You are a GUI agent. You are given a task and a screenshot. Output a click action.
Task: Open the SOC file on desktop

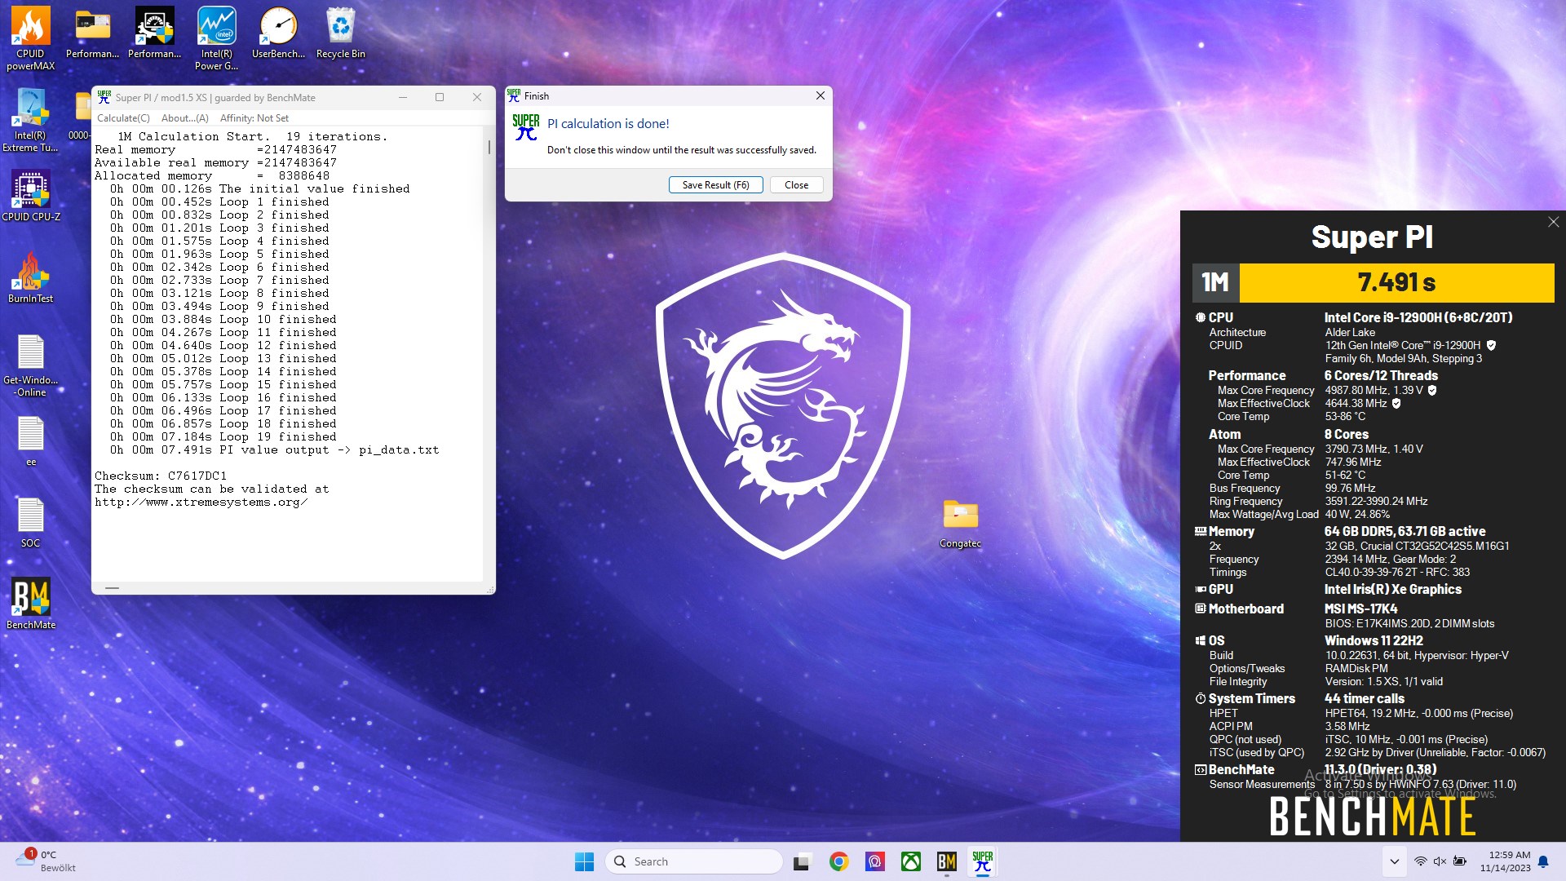coord(30,522)
